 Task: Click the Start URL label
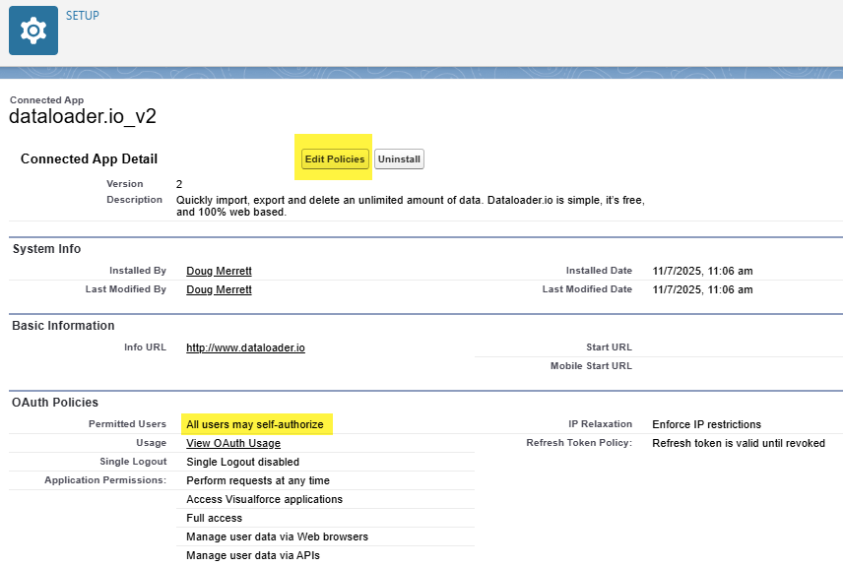(x=610, y=347)
